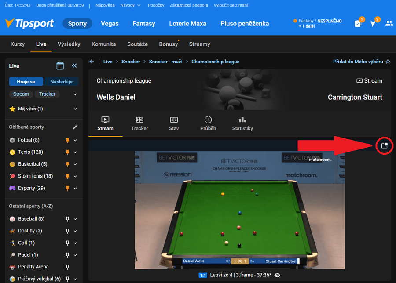Click the Tipsport logo
Screen dimensions: 396x283
click(29, 23)
